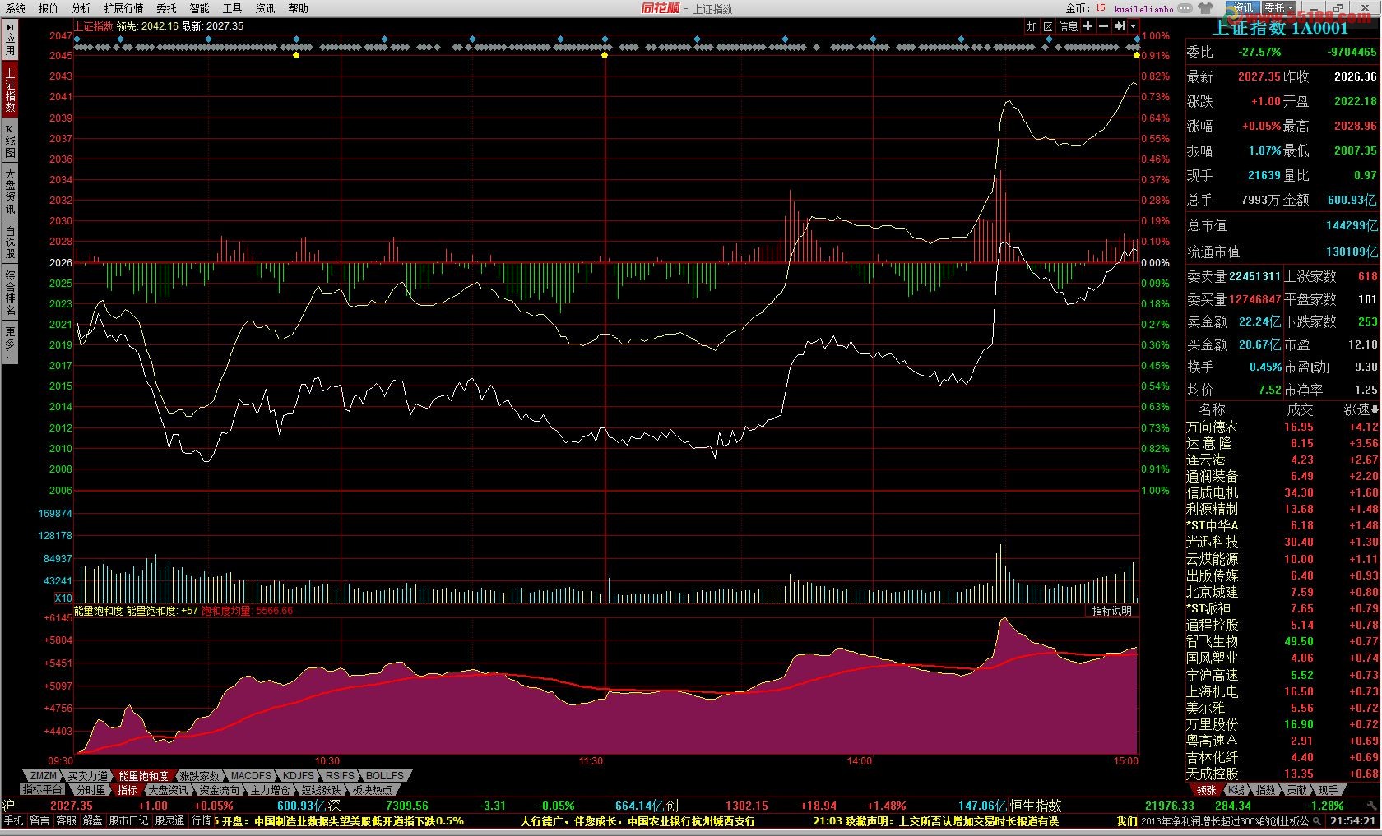Expand 更多 in left sidebar
1382x836 pixels.
pos(10,341)
